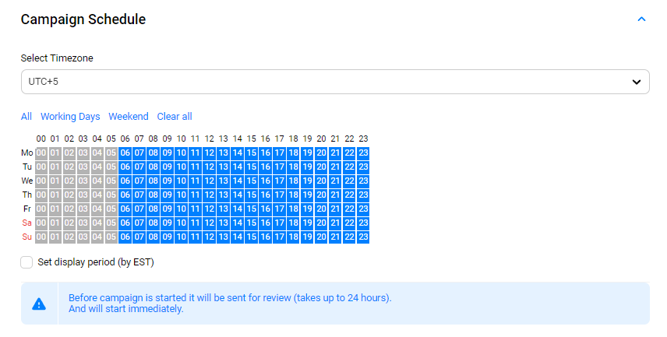Screen dimensions: 667x337
Task: Click the warning triangle icon
Action: pyautogui.click(x=39, y=304)
